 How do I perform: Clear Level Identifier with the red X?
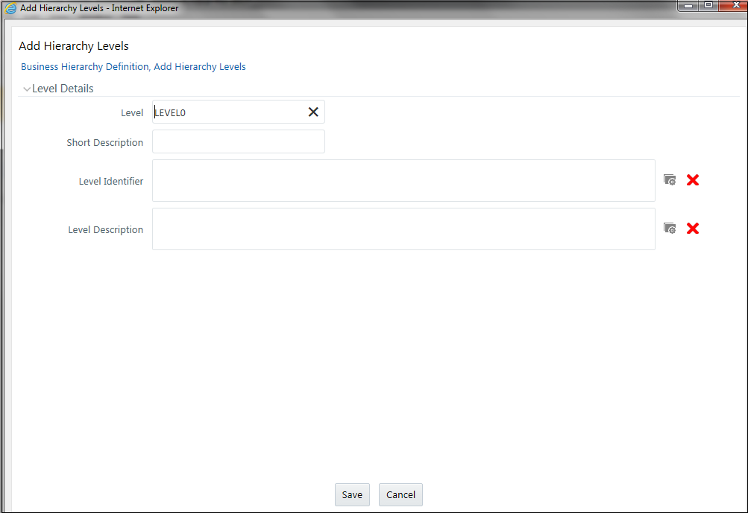point(693,180)
